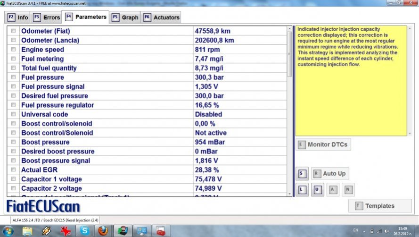The image size is (419, 237).
Task: Select the Actual EGR checkbox
Action: pyautogui.click(x=13, y=170)
